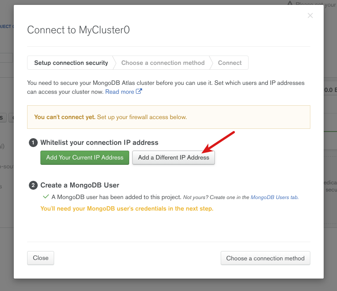Close the Connect to MyCluster0 dialog with X
The width and height of the screenshot is (337, 291).
[x=310, y=16]
